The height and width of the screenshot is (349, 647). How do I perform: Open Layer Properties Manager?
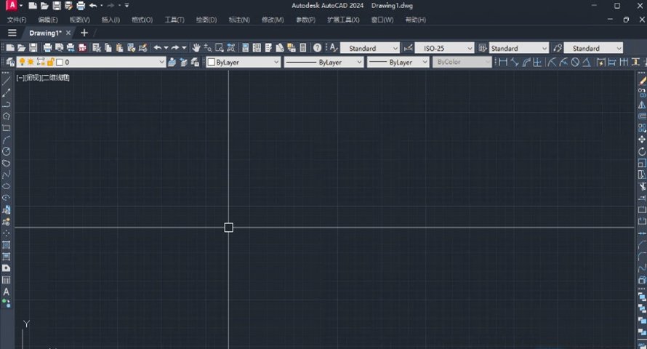10,62
